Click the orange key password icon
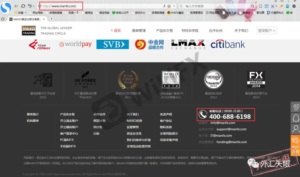This screenshot has height=177, width=300. click(281, 6)
